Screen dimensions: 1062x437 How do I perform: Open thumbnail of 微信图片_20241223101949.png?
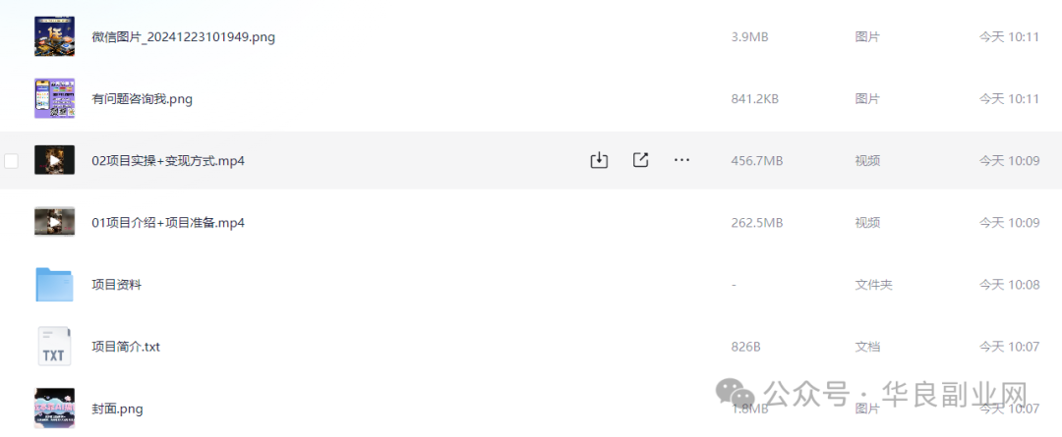pos(54,36)
